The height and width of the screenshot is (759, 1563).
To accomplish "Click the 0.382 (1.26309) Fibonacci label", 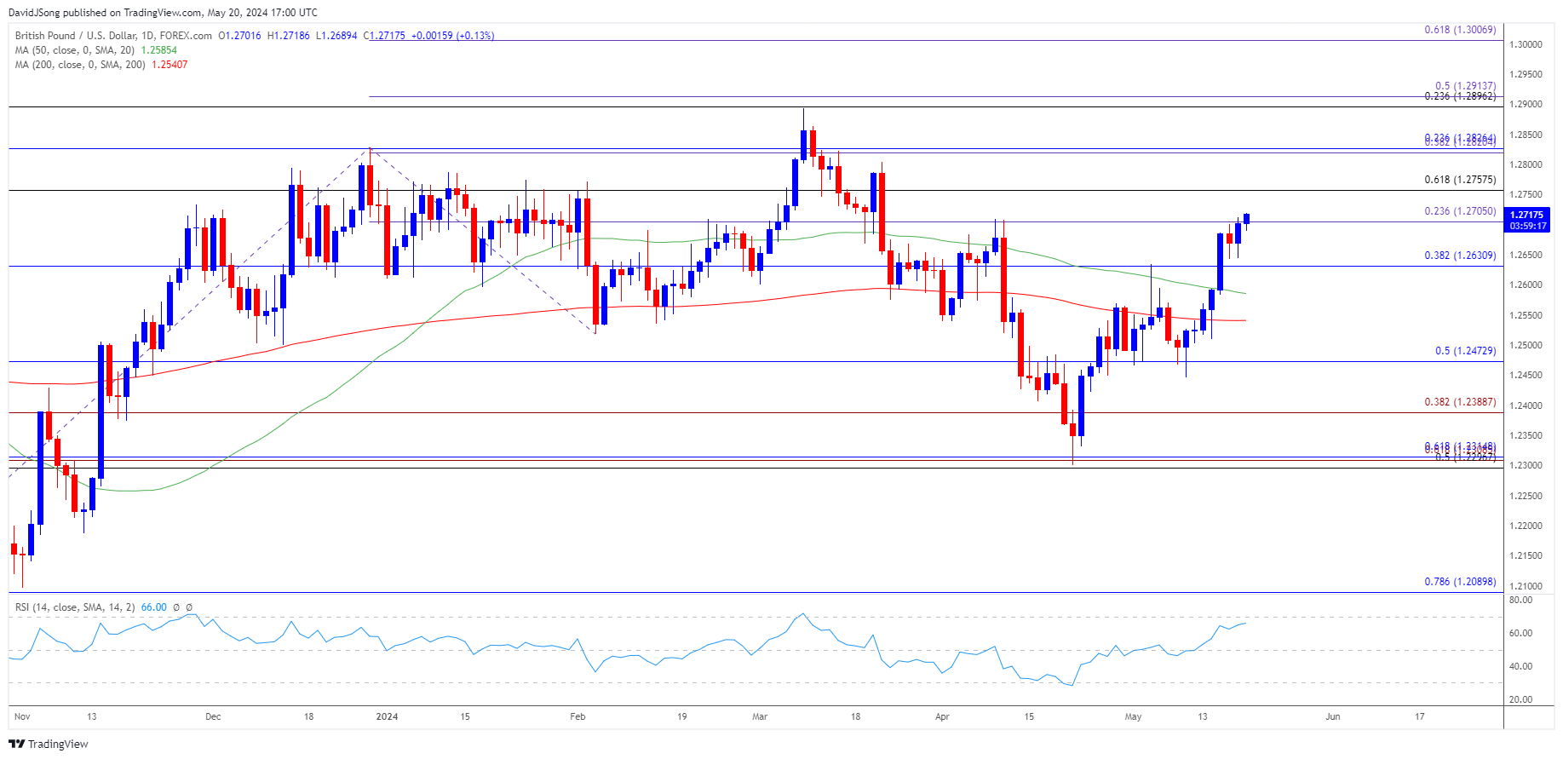I will [1460, 256].
